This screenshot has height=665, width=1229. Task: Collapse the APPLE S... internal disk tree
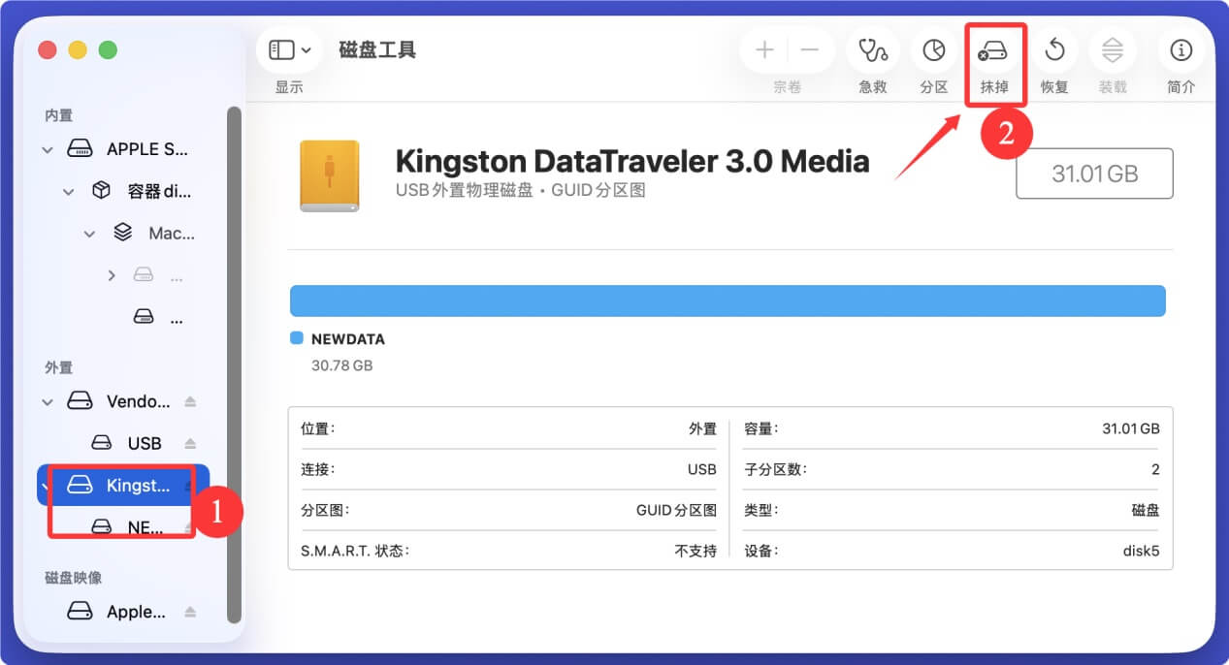point(47,148)
